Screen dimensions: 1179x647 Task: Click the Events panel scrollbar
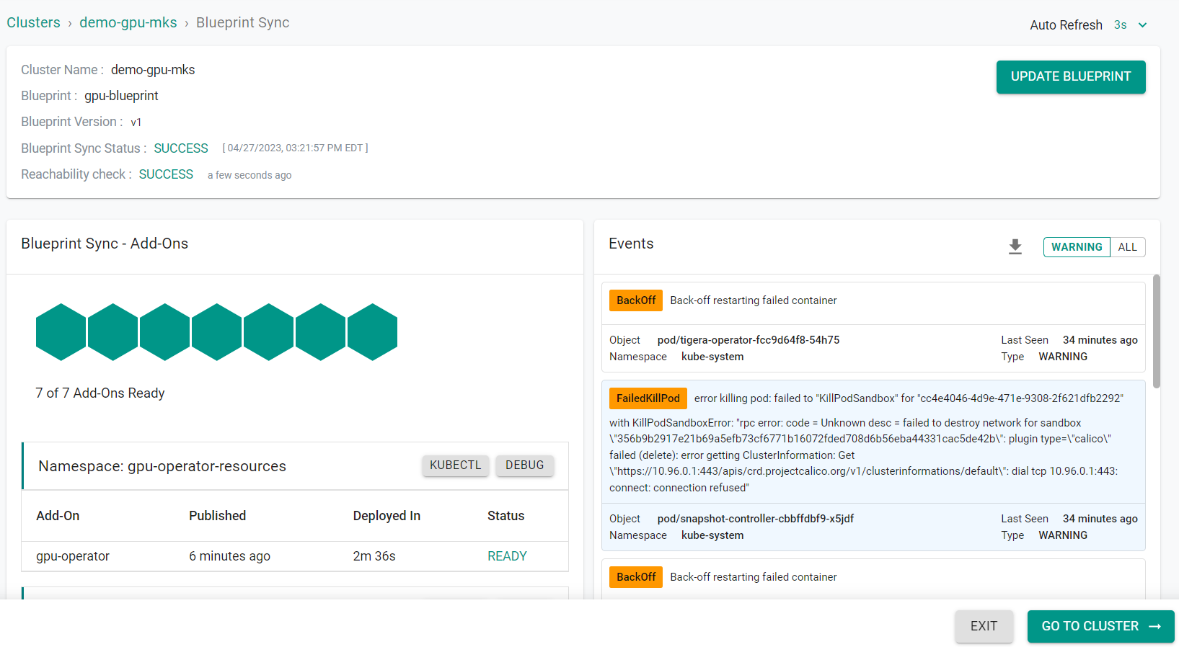click(1157, 331)
